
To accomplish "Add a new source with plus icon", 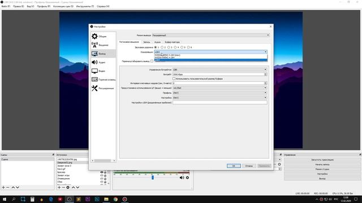I will [59, 187].
